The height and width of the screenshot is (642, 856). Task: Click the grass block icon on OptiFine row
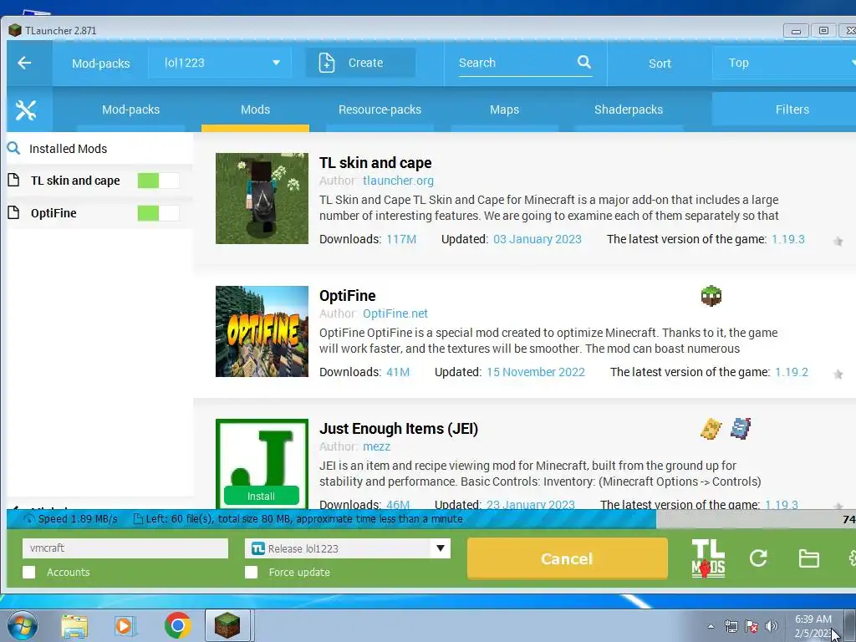[711, 296]
